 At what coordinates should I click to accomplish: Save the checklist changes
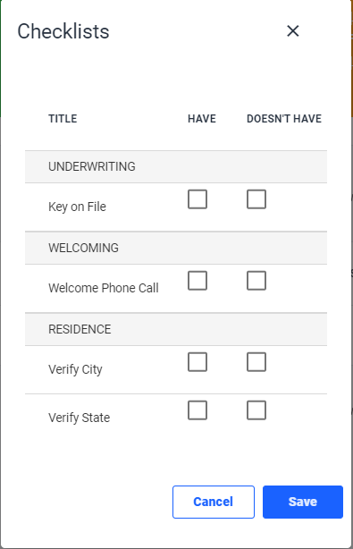pyautogui.click(x=303, y=502)
